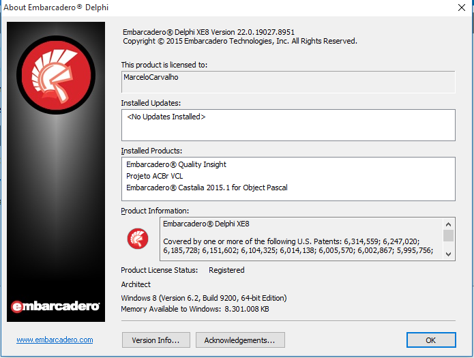Screen dimensions: 474x358
Task: Click the embarcadero brand logo
Action: pos(55,306)
